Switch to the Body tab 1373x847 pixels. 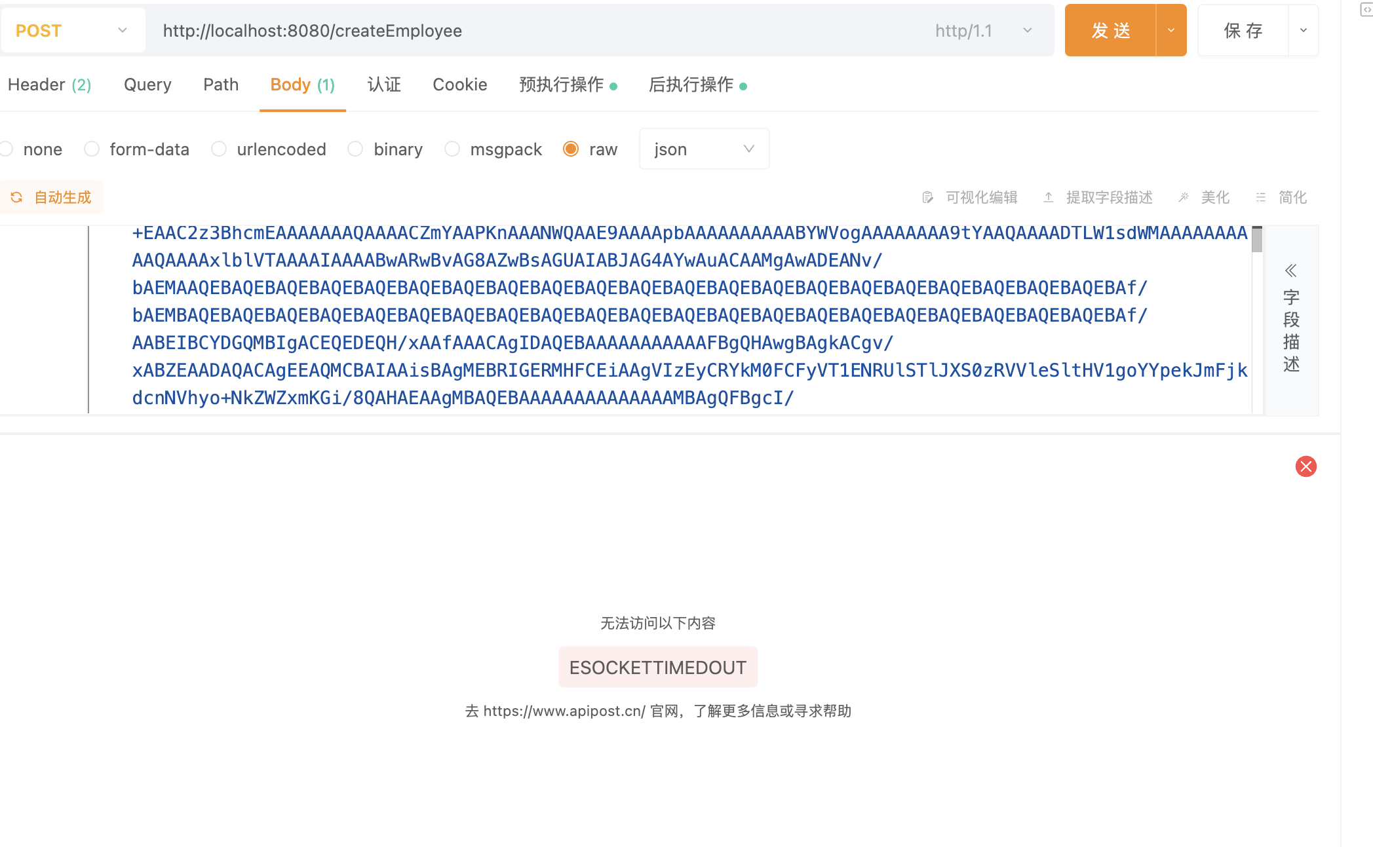pos(302,85)
